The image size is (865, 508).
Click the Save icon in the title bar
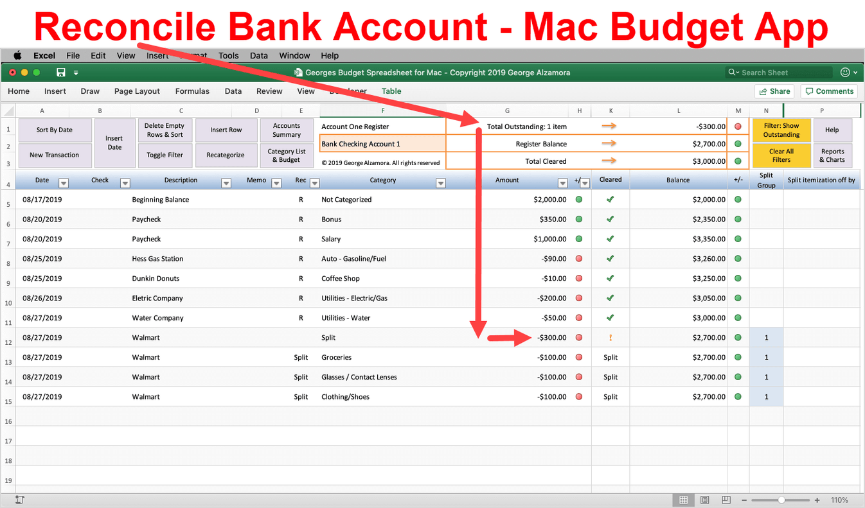pyautogui.click(x=60, y=73)
